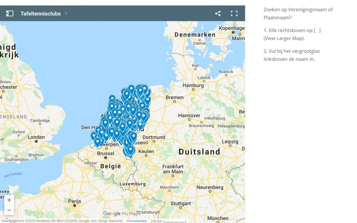The height and width of the screenshot is (223, 357).
Task: Open the Voorwaarden terms link
Action: [137, 221]
